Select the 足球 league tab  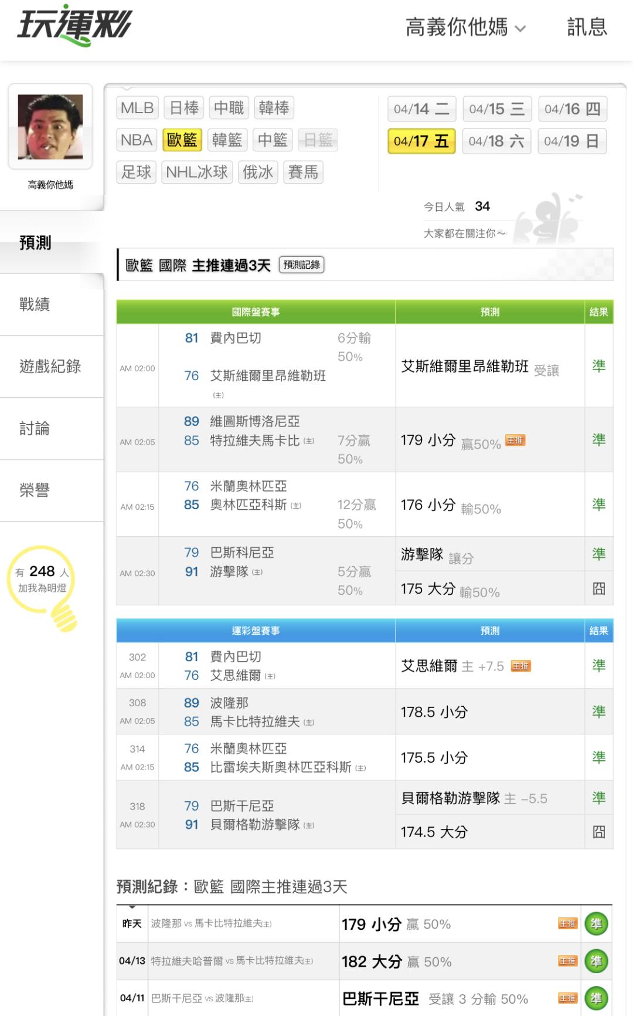(136, 172)
